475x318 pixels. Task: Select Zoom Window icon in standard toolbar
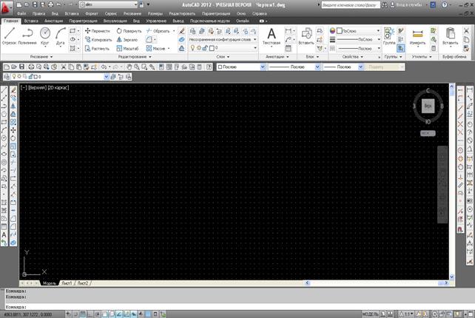(144, 67)
